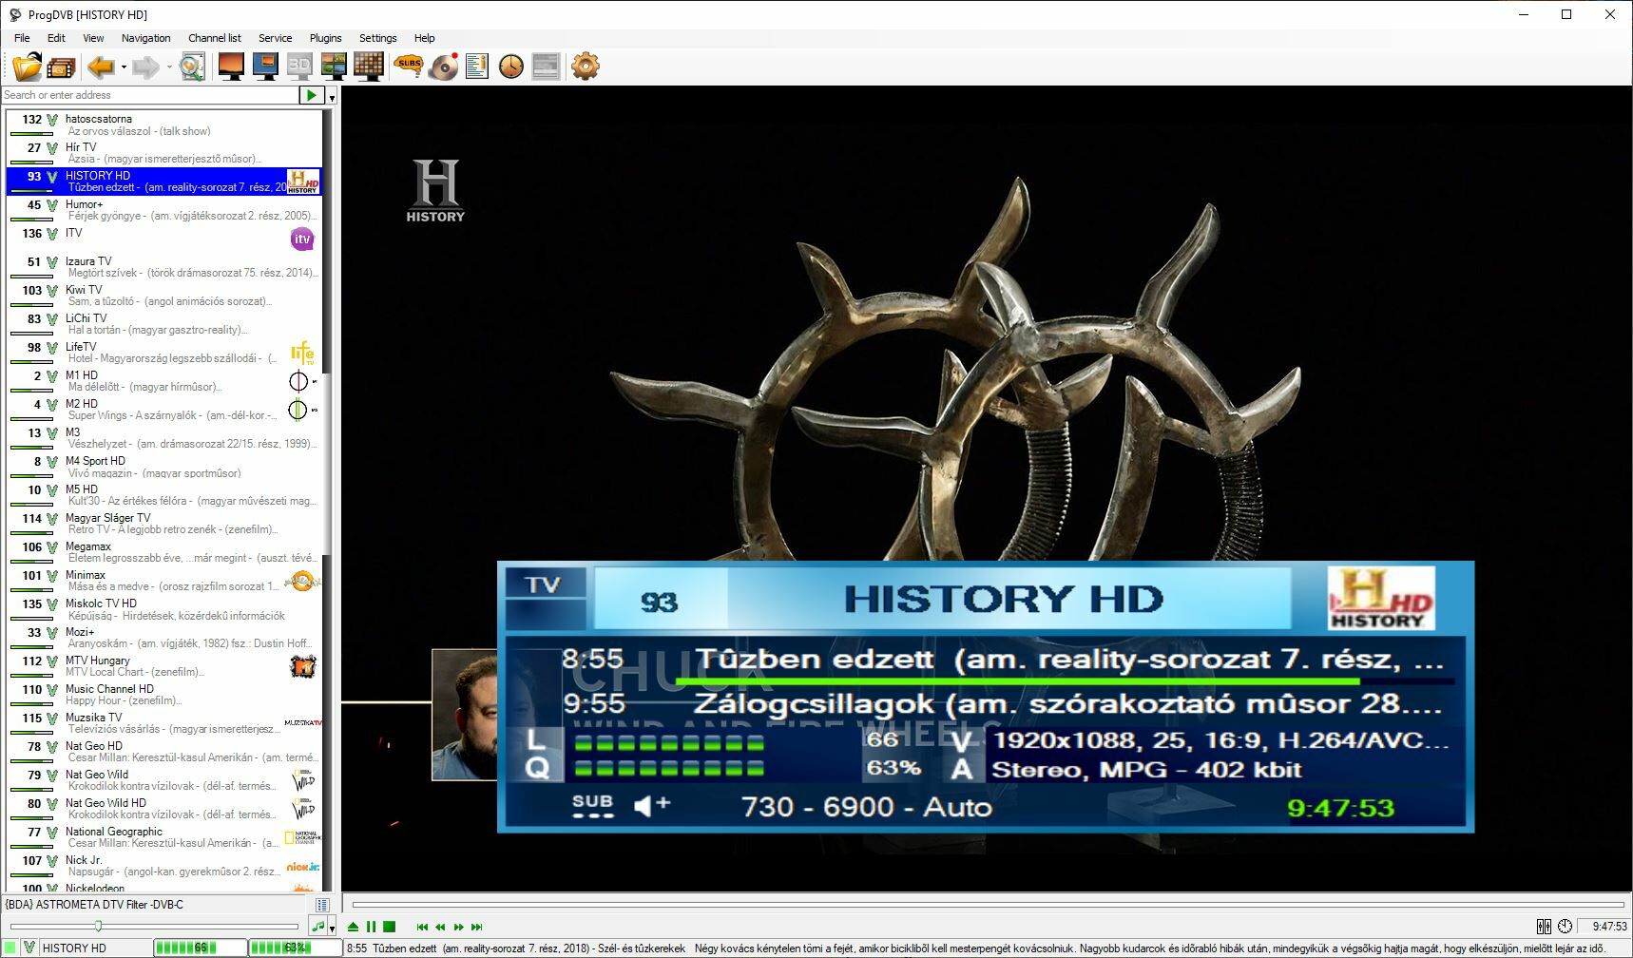Click the green music note audio icon
Viewport: 1633px width, 958px height.
pyautogui.click(x=318, y=927)
